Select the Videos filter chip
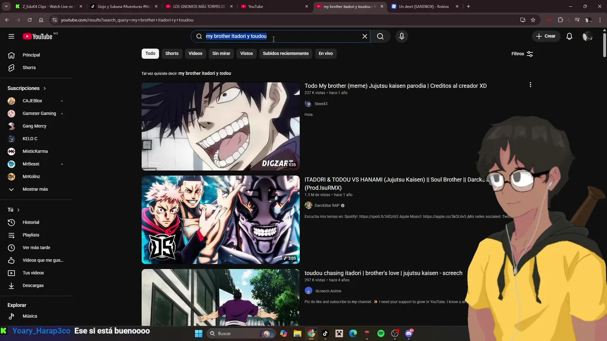Screen dimensions: 607x341 tap(195, 54)
